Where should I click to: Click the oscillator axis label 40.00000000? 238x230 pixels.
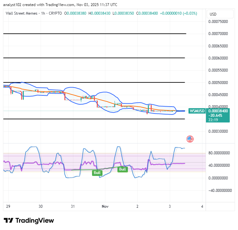pyautogui.click(x=219, y=165)
